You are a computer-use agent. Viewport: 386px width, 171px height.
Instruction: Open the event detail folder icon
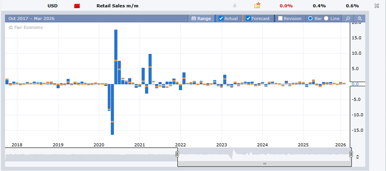pos(257,6)
